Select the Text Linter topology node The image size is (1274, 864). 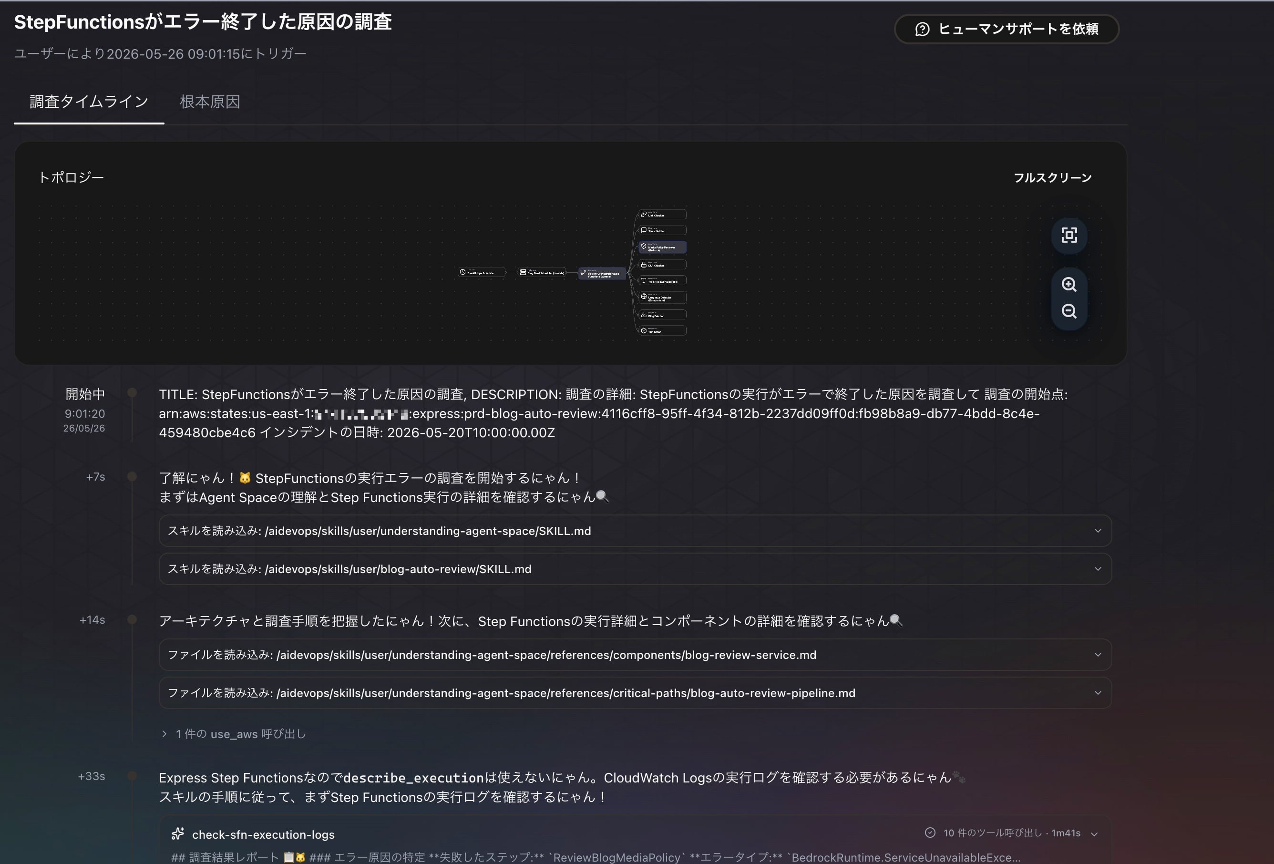coord(662,330)
